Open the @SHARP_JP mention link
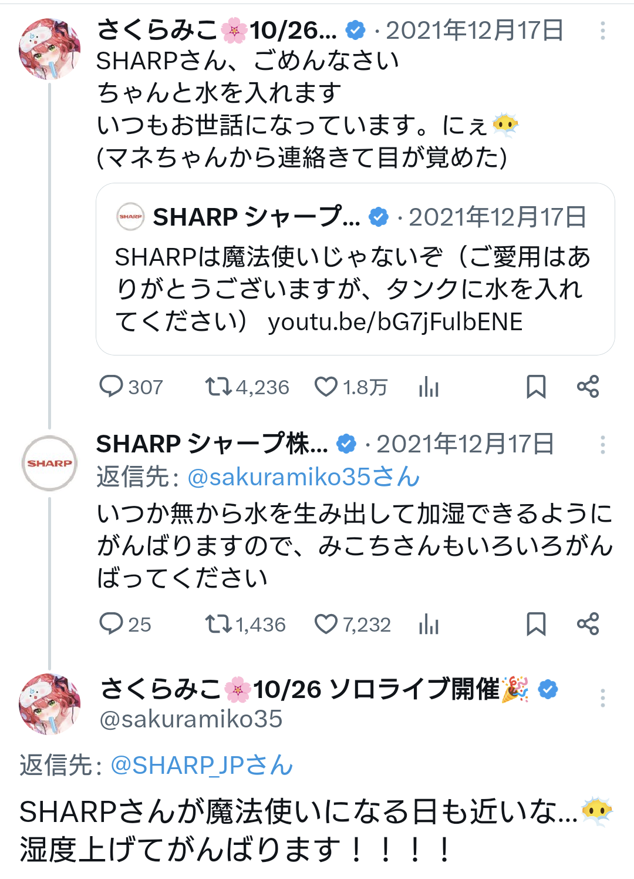Viewport: 634px width, 879px height. tap(202, 766)
